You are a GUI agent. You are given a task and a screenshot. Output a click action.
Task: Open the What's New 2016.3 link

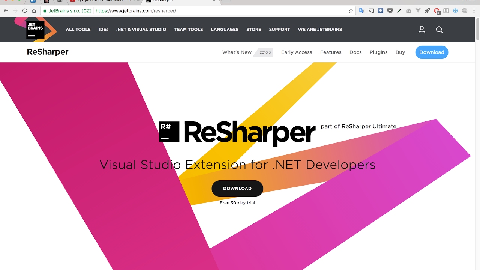pyautogui.click(x=247, y=52)
